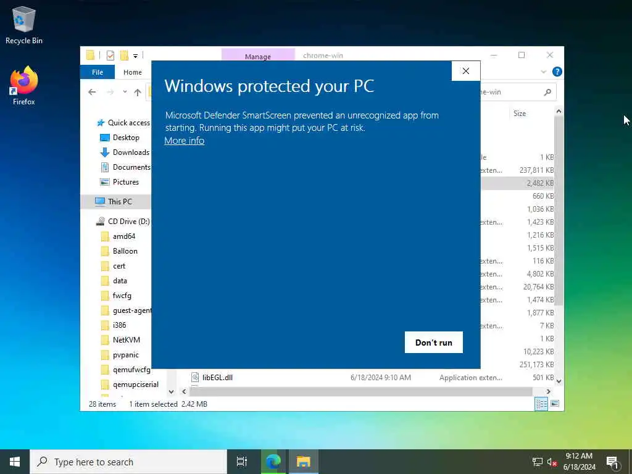632x474 pixels.
Task: Switch to Details view icon
Action: click(x=541, y=404)
